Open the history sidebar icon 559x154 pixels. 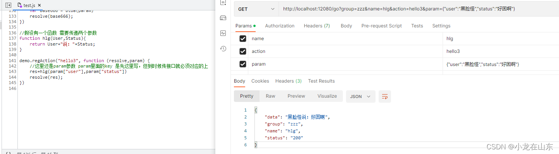[x=223, y=49]
